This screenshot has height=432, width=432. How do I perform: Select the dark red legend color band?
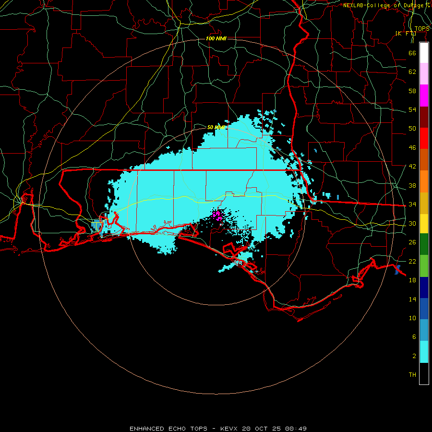pos(424,117)
